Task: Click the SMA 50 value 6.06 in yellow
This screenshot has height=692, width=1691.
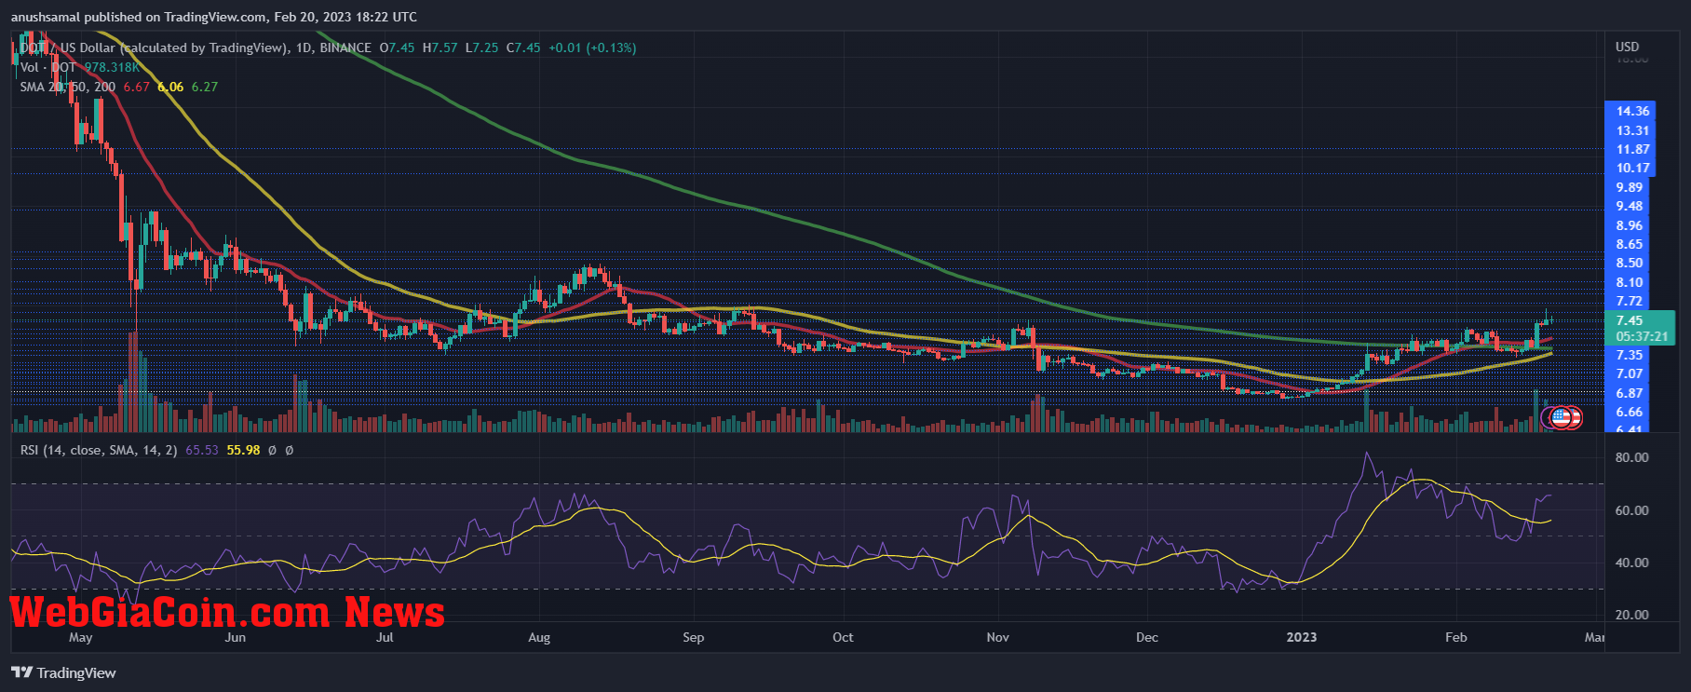Action: (170, 87)
